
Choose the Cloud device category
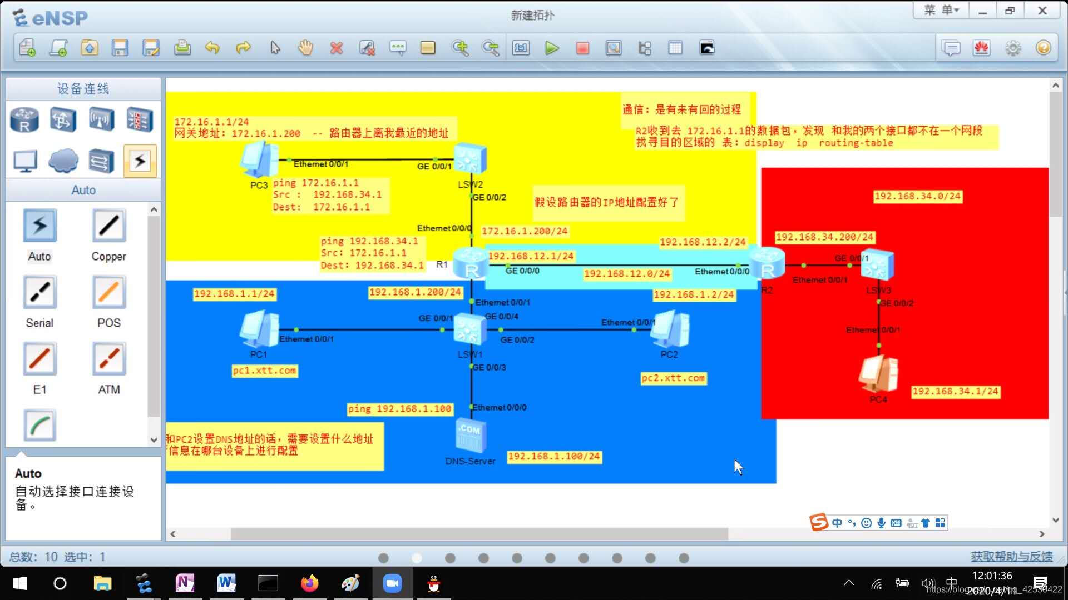pyautogui.click(x=63, y=161)
